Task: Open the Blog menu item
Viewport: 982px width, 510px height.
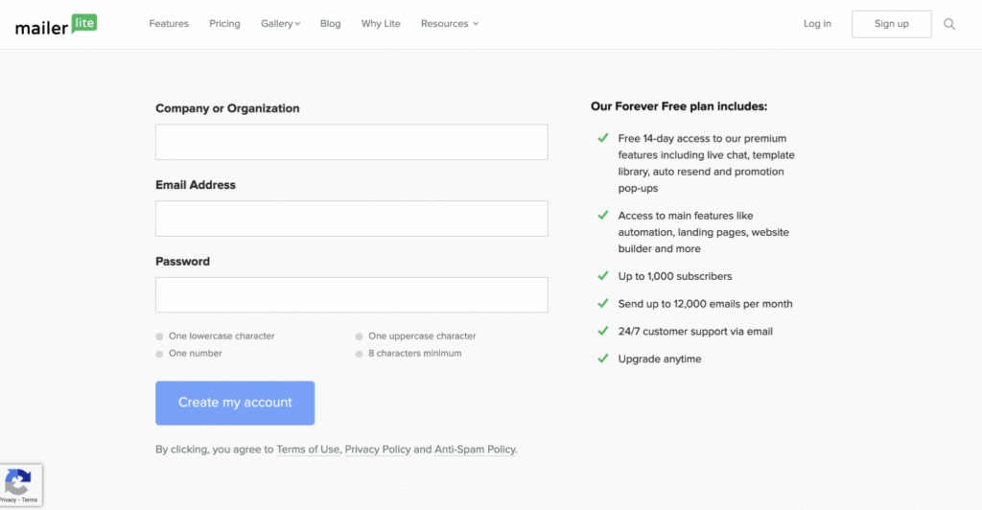Action: point(330,24)
